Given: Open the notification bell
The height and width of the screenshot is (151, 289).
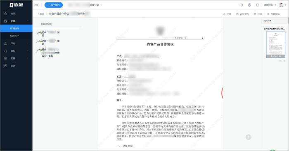Looking at the screenshot, I should tap(242, 5).
